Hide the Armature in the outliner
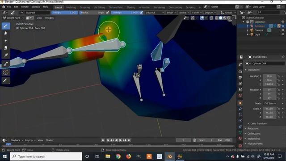 (x=283, y=26)
